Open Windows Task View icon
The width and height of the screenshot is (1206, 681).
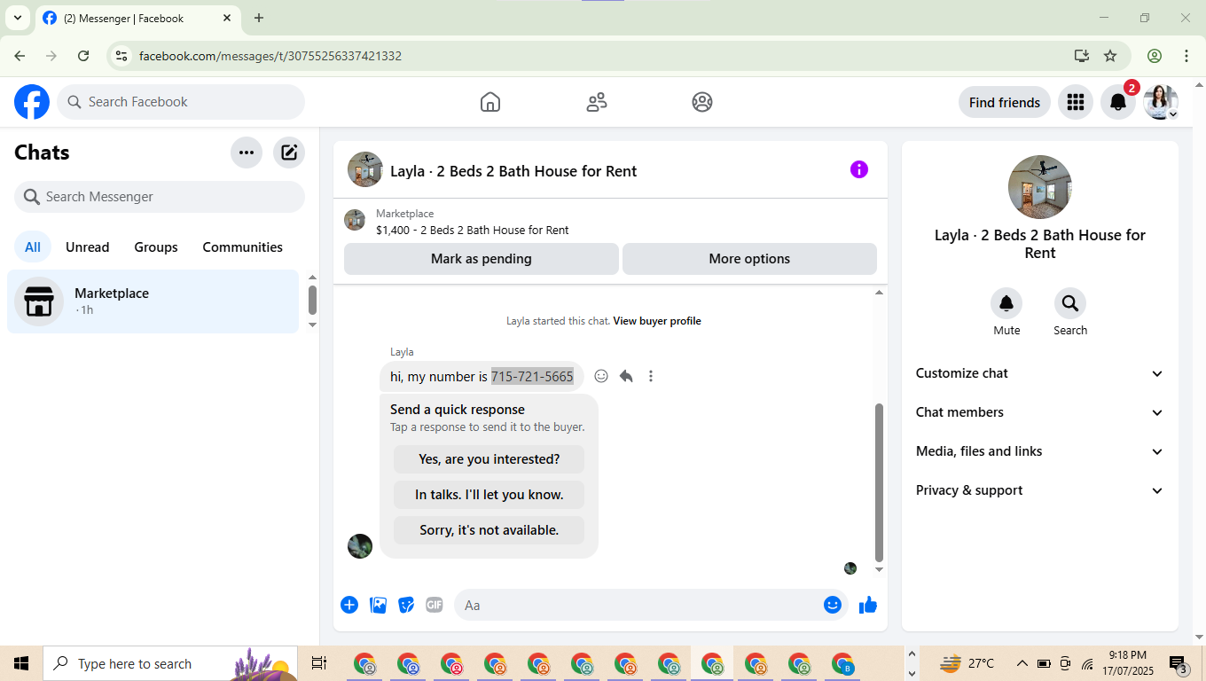[x=319, y=663]
